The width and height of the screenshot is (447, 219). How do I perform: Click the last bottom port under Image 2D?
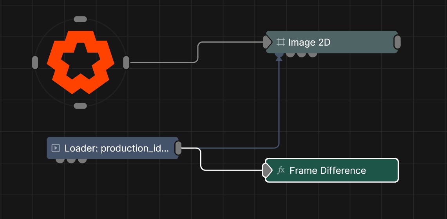click(313, 54)
